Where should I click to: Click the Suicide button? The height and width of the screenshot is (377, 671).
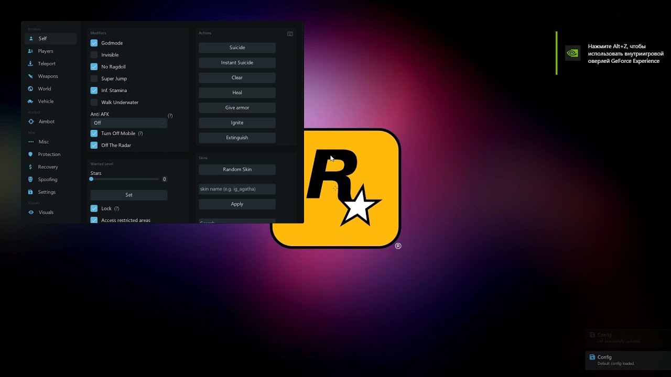[237, 48]
